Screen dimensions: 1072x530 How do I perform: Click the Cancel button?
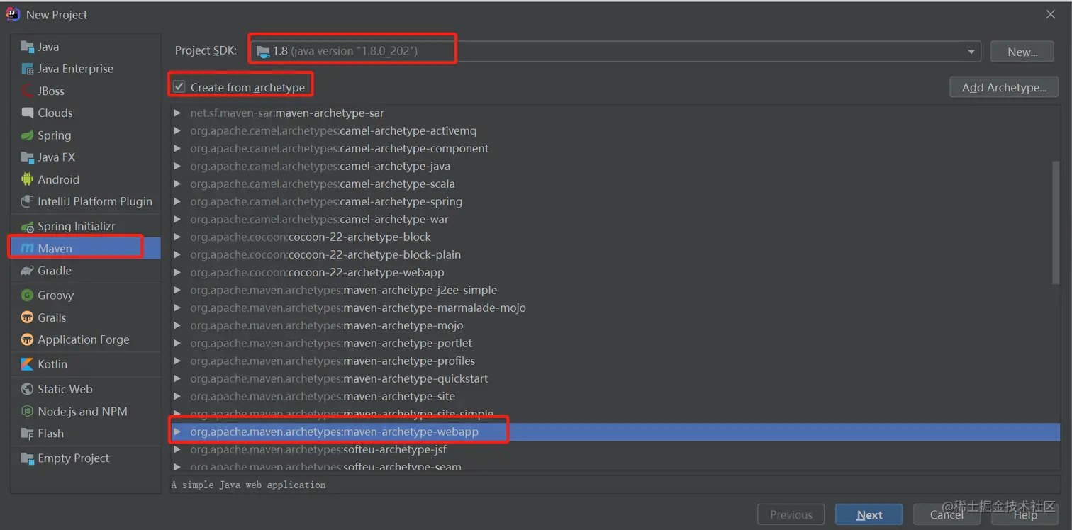[947, 515]
